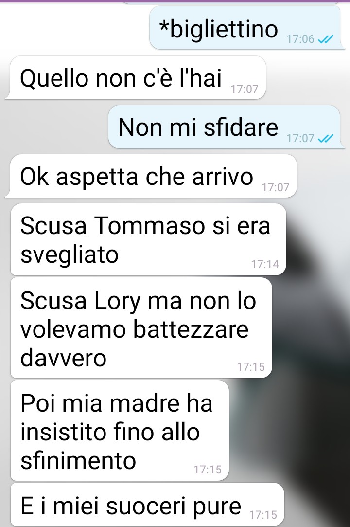This screenshot has width=350, height=527.
Task: Tap the purple header bar at top
Action: [175, 1]
